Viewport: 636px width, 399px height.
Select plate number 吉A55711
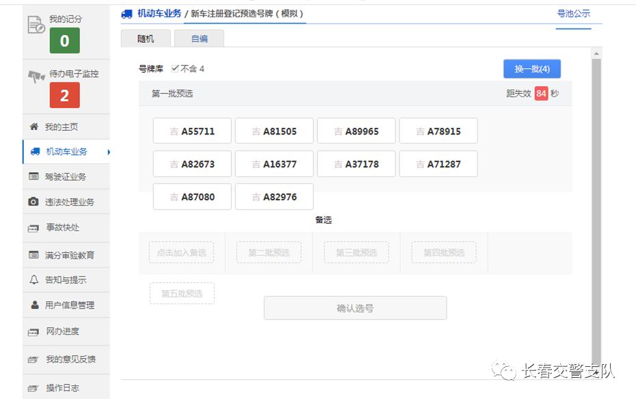click(x=192, y=130)
